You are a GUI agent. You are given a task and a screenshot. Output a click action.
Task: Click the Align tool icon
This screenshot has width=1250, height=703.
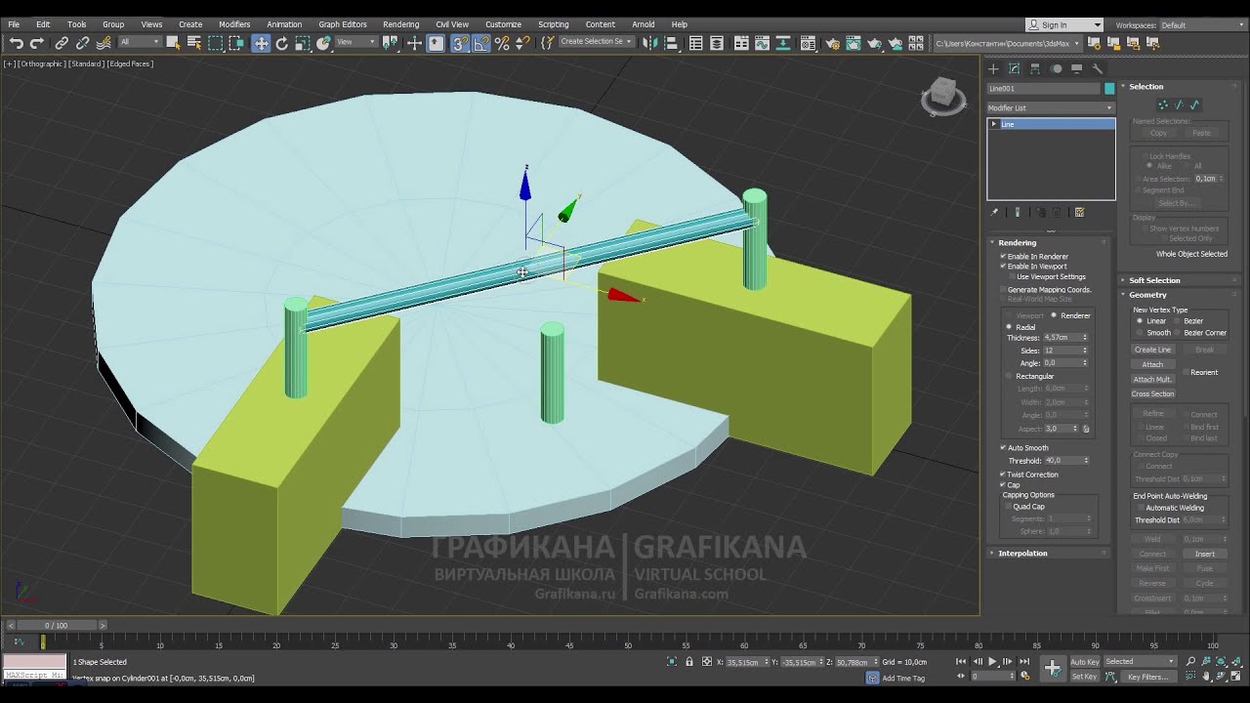click(x=671, y=43)
